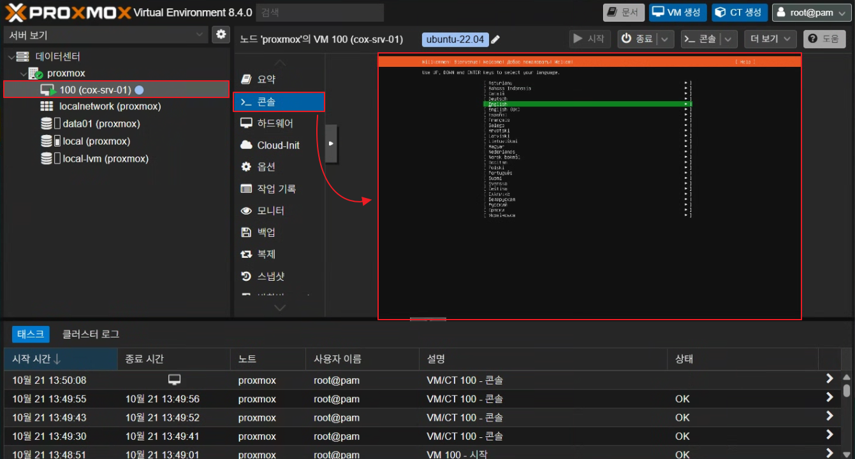This screenshot has height=459, width=855.
Task: Sort by 시작 시간 column header
Action: point(61,359)
